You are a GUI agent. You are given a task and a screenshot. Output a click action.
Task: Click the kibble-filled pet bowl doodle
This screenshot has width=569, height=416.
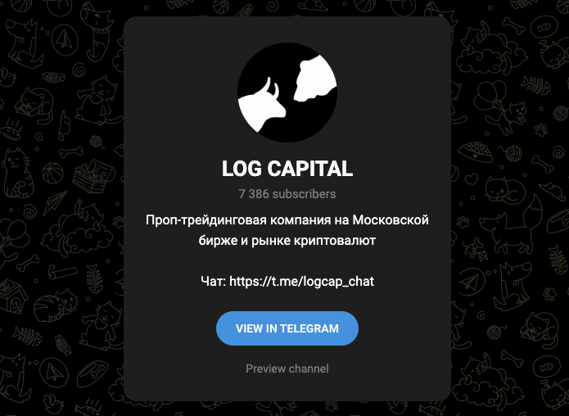point(476,151)
